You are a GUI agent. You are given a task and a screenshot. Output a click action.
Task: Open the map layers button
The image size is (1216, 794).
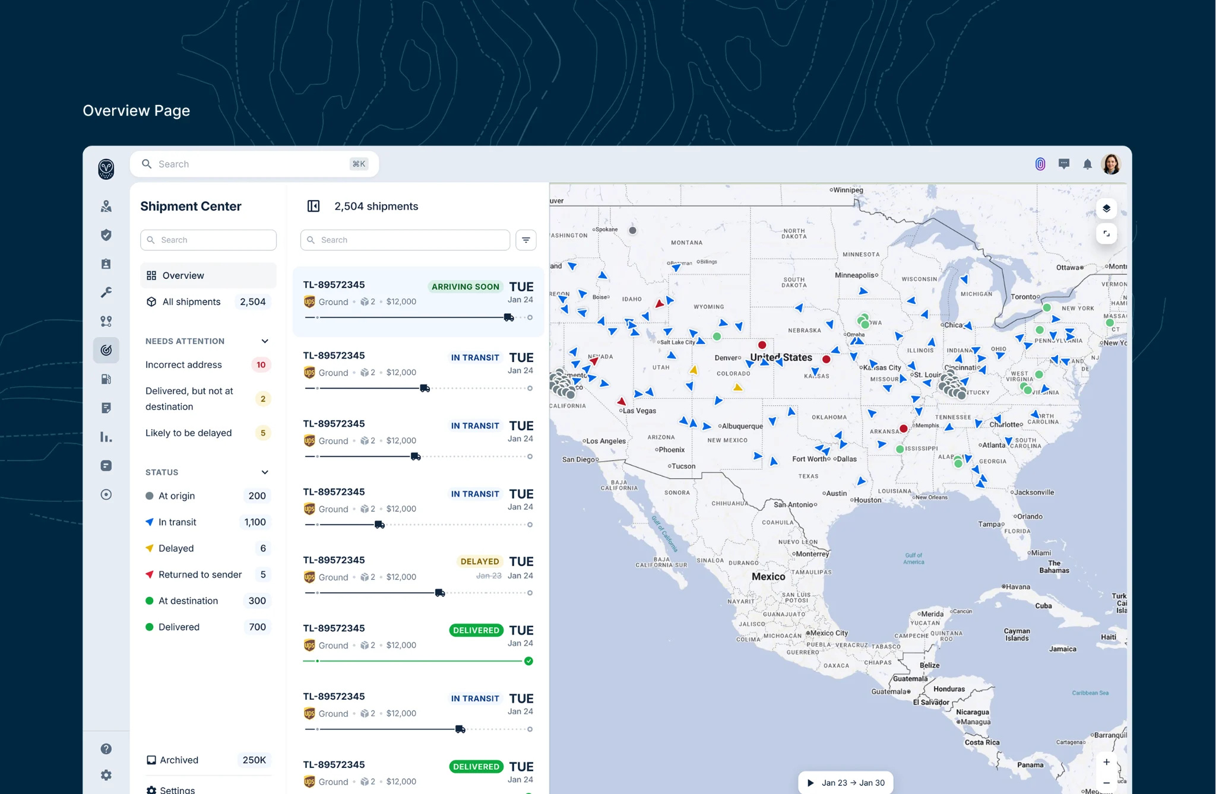coord(1106,208)
